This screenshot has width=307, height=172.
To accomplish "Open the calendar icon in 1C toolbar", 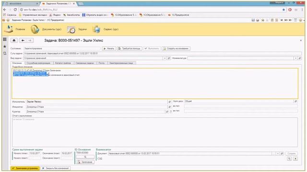I will click(276, 20).
